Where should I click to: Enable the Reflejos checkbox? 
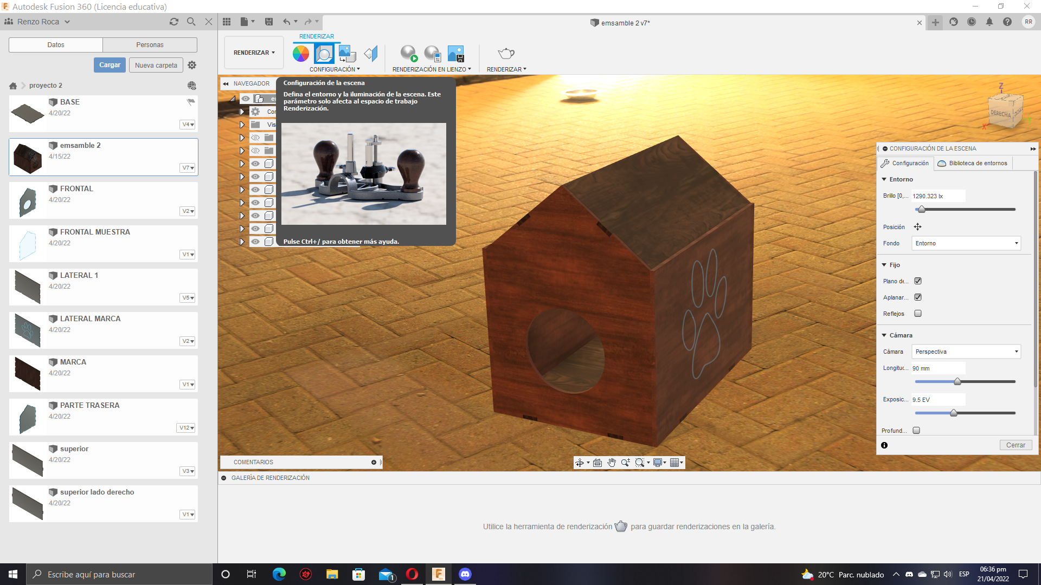(x=918, y=314)
